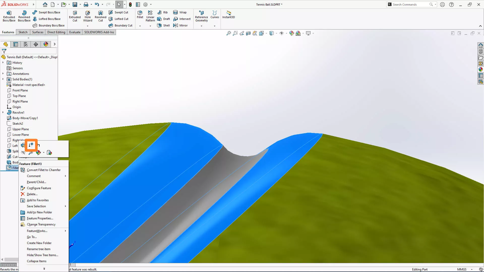Select the Mirror feature tool
This screenshot has width=484, height=272.
pyautogui.click(x=180, y=25)
